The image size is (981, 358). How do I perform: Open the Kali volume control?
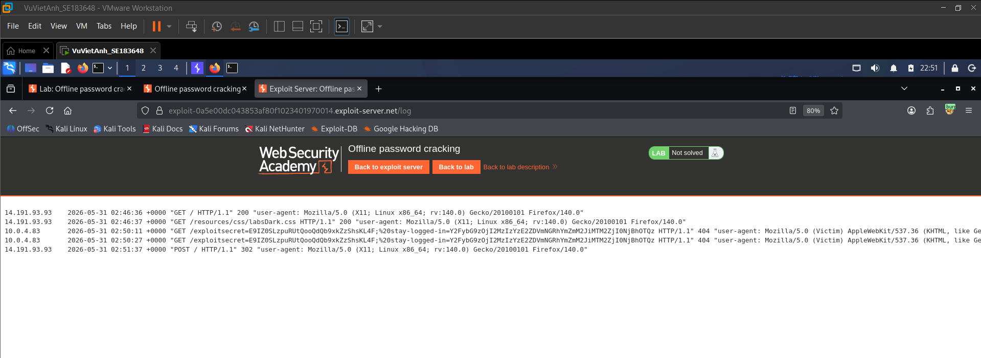[x=875, y=68]
